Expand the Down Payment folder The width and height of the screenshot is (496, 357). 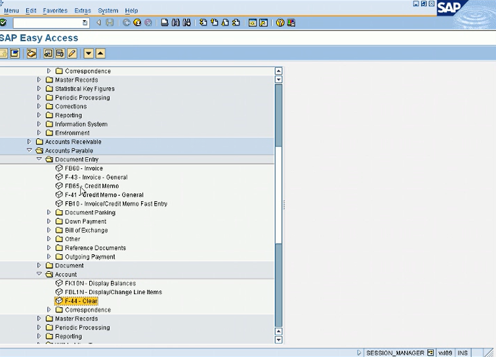pos(49,221)
